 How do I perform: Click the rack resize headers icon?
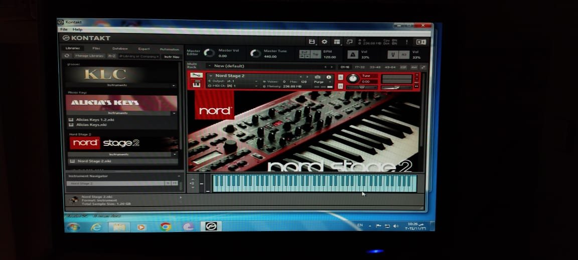pos(423,68)
